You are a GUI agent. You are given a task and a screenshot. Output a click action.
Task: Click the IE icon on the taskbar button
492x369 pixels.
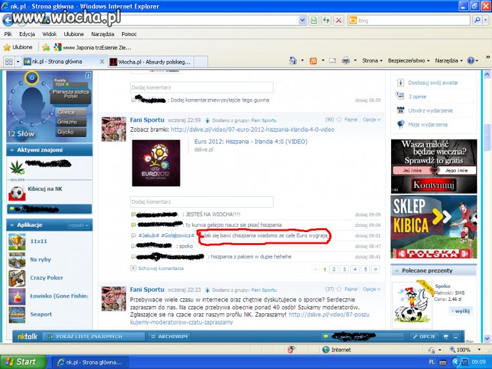61,362
